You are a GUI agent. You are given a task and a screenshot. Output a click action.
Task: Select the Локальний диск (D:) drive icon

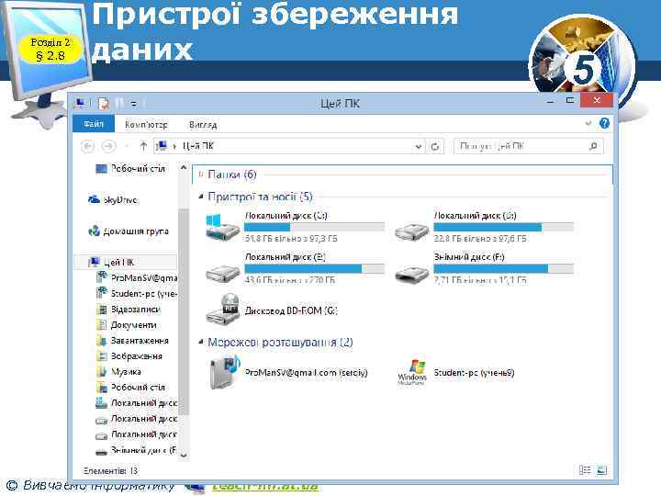pyautogui.click(x=411, y=231)
